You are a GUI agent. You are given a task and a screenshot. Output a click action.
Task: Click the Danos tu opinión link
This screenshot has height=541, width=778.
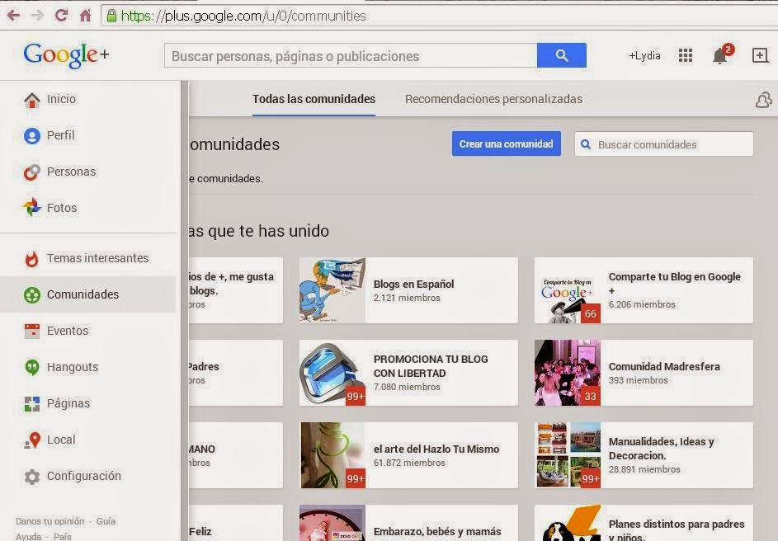pyautogui.click(x=50, y=521)
